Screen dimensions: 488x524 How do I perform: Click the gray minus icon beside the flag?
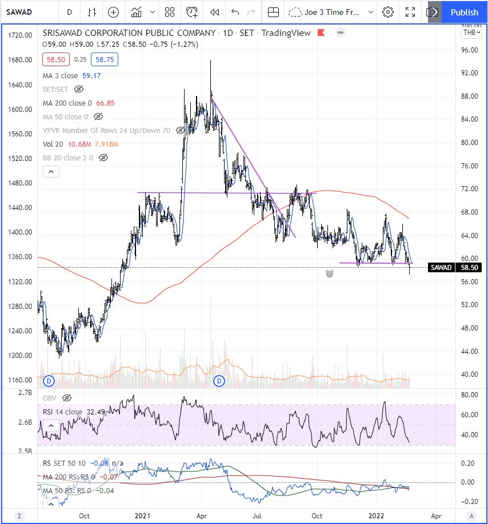341,33
